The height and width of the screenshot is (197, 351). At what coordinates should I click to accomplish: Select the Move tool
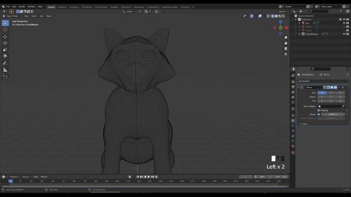point(5,37)
